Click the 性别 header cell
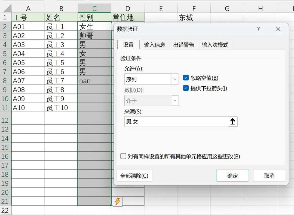 [94, 17]
